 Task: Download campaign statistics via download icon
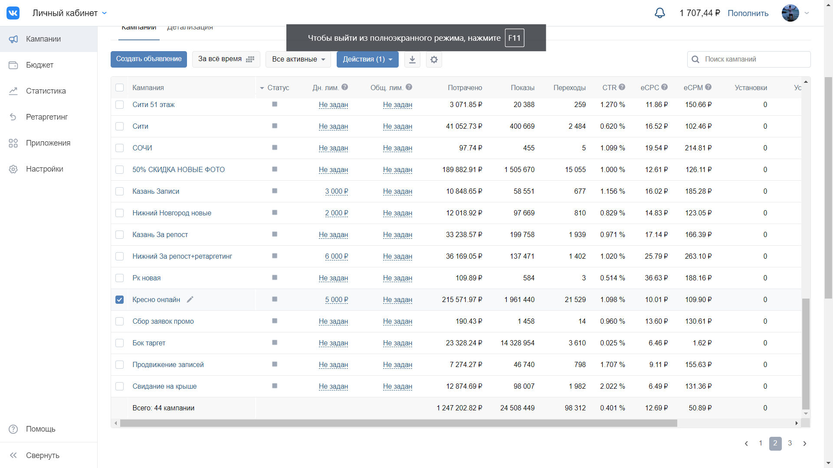(412, 59)
